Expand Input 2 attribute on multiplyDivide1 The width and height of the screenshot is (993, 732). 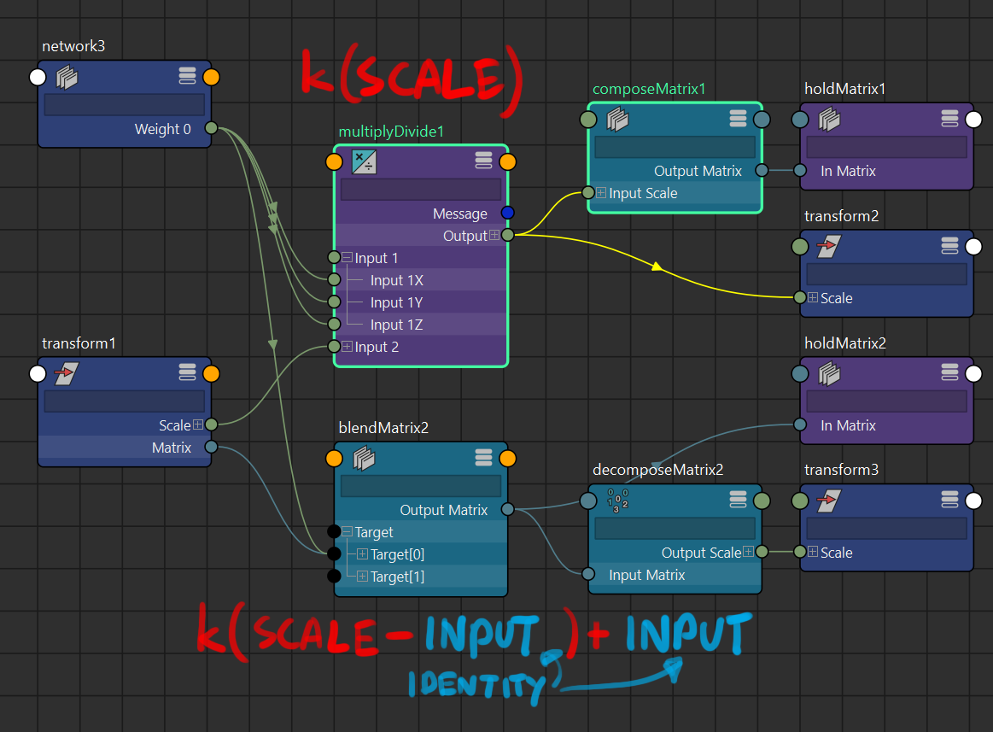[x=347, y=347]
